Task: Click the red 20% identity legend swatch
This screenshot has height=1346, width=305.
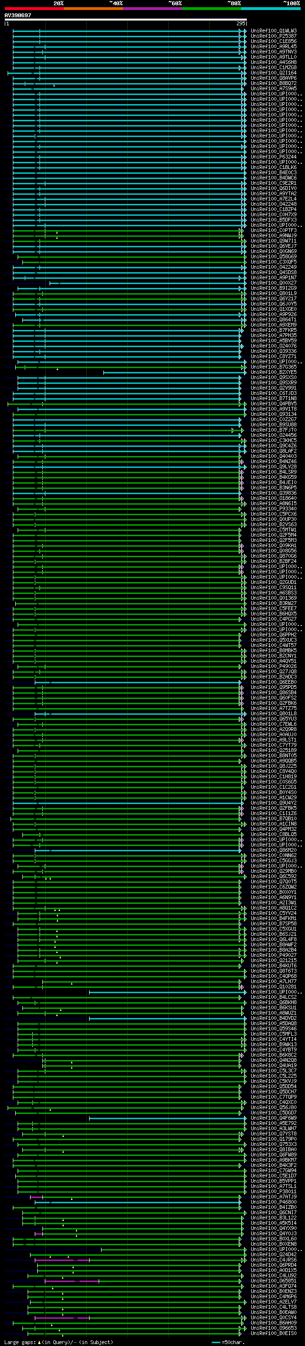Action: pyautogui.click(x=34, y=9)
